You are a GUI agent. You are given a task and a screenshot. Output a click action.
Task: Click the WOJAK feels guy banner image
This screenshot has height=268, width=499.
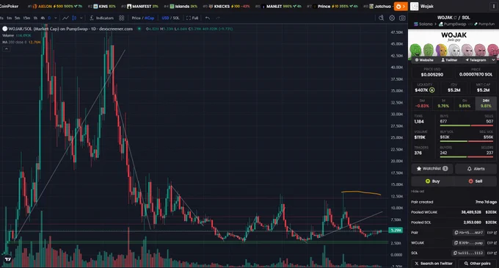[454, 43]
